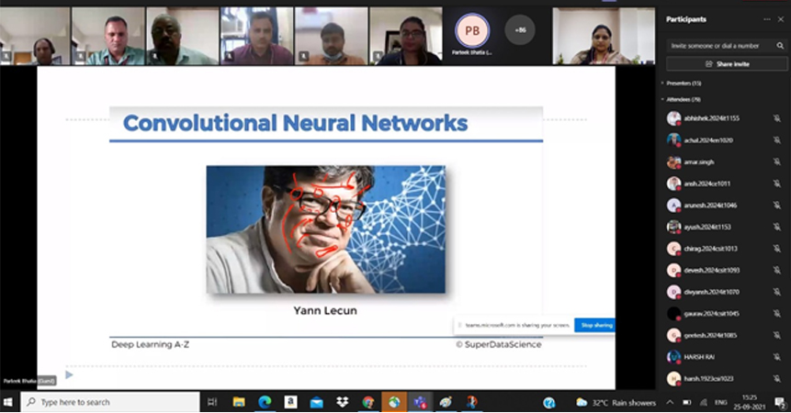Toggle mic icon for amar.singh
The width and height of the screenshot is (791, 413).
[776, 162]
